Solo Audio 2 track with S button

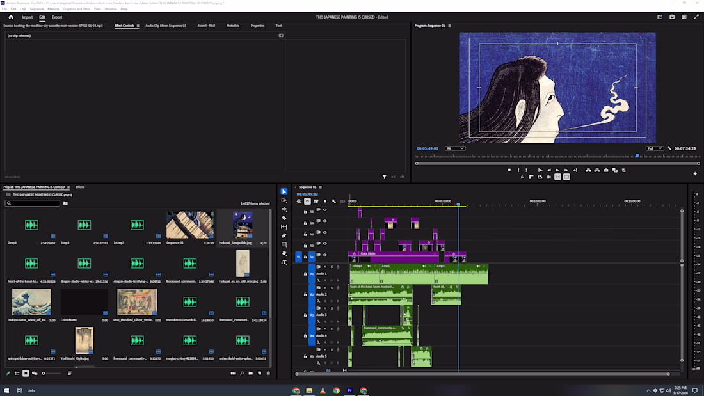[332, 287]
